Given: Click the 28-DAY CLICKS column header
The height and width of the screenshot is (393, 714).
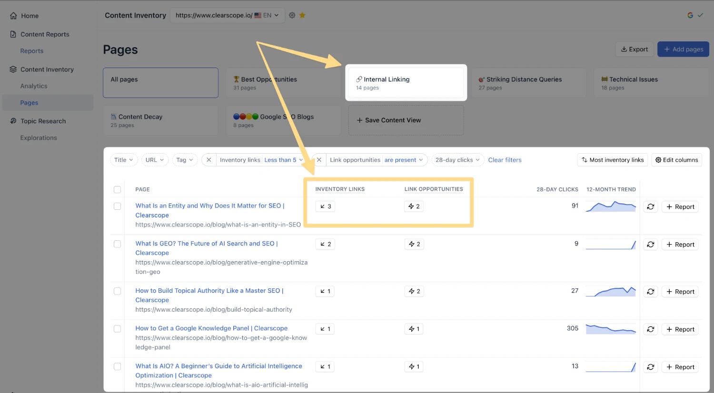Looking at the screenshot, I should (557, 189).
